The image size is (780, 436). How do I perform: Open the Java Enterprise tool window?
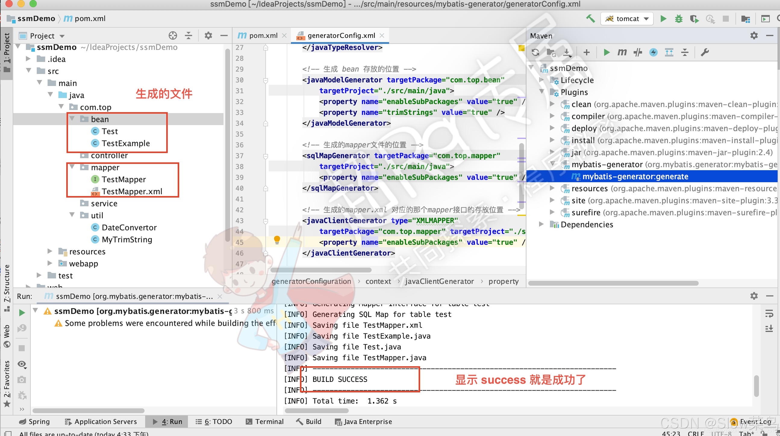click(363, 422)
